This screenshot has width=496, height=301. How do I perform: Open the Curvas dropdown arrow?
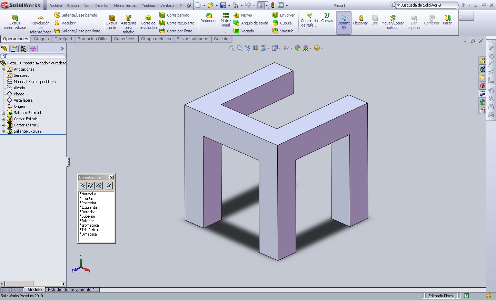coord(327,32)
